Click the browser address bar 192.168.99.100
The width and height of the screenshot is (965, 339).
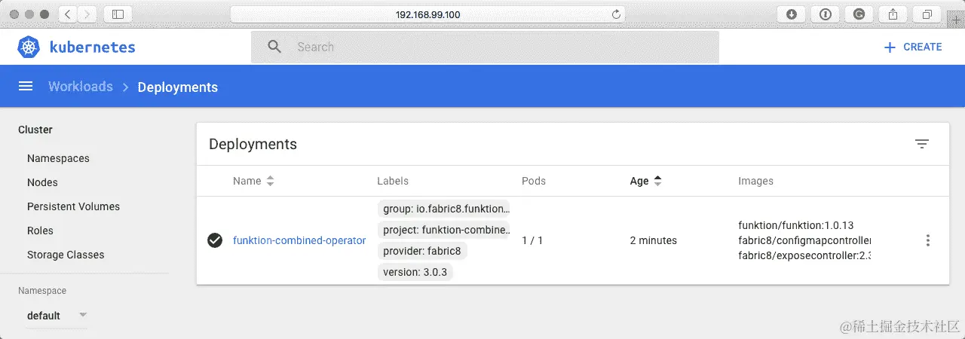point(427,14)
